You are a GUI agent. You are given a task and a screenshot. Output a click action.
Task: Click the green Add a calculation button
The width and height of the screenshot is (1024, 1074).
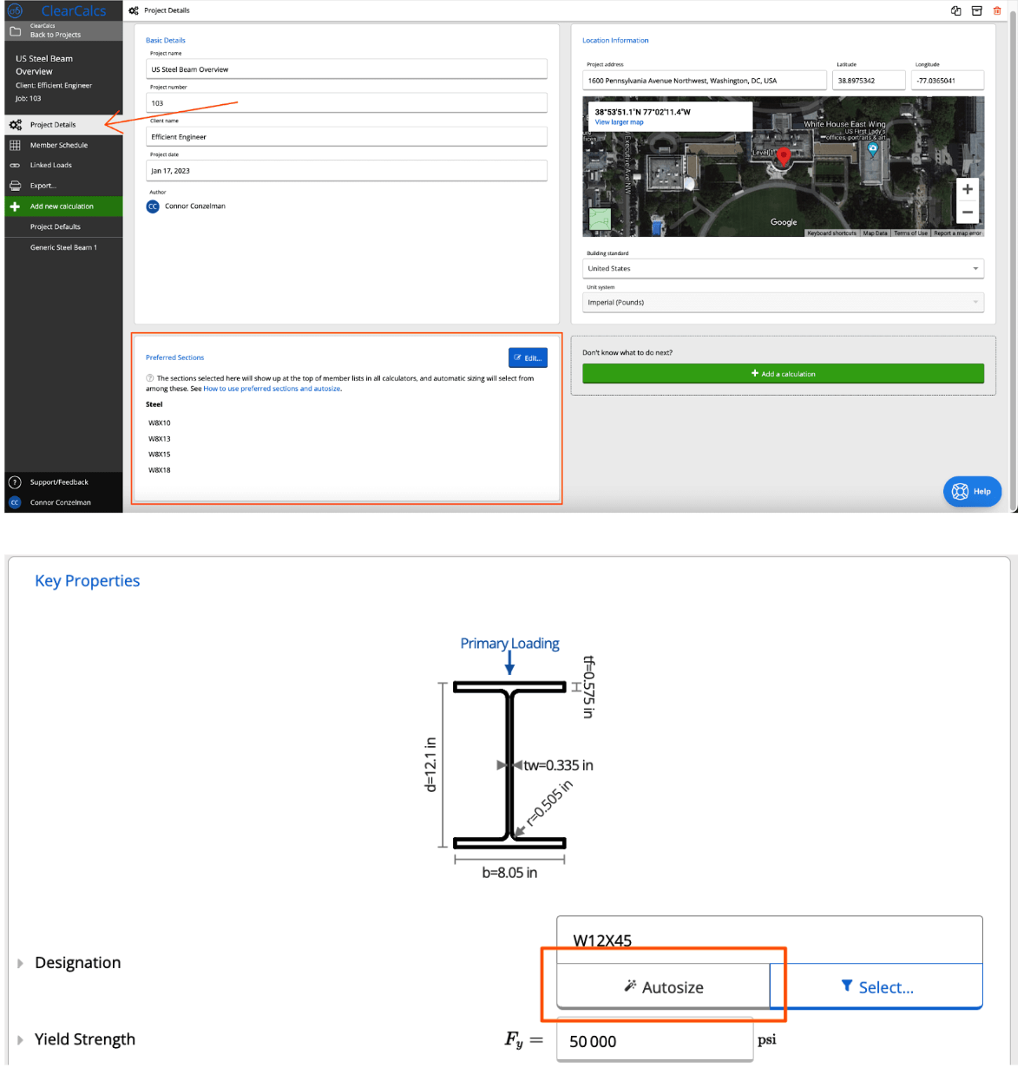click(783, 374)
